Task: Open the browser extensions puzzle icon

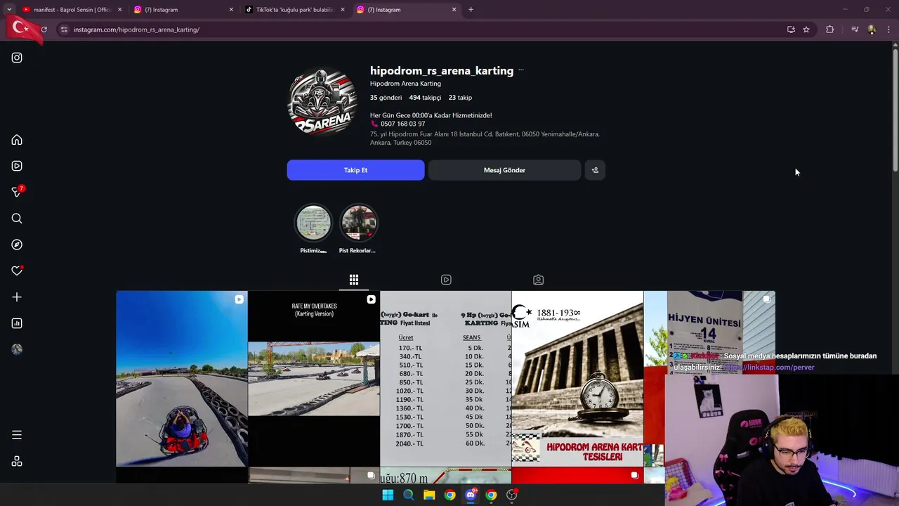Action: (x=830, y=30)
